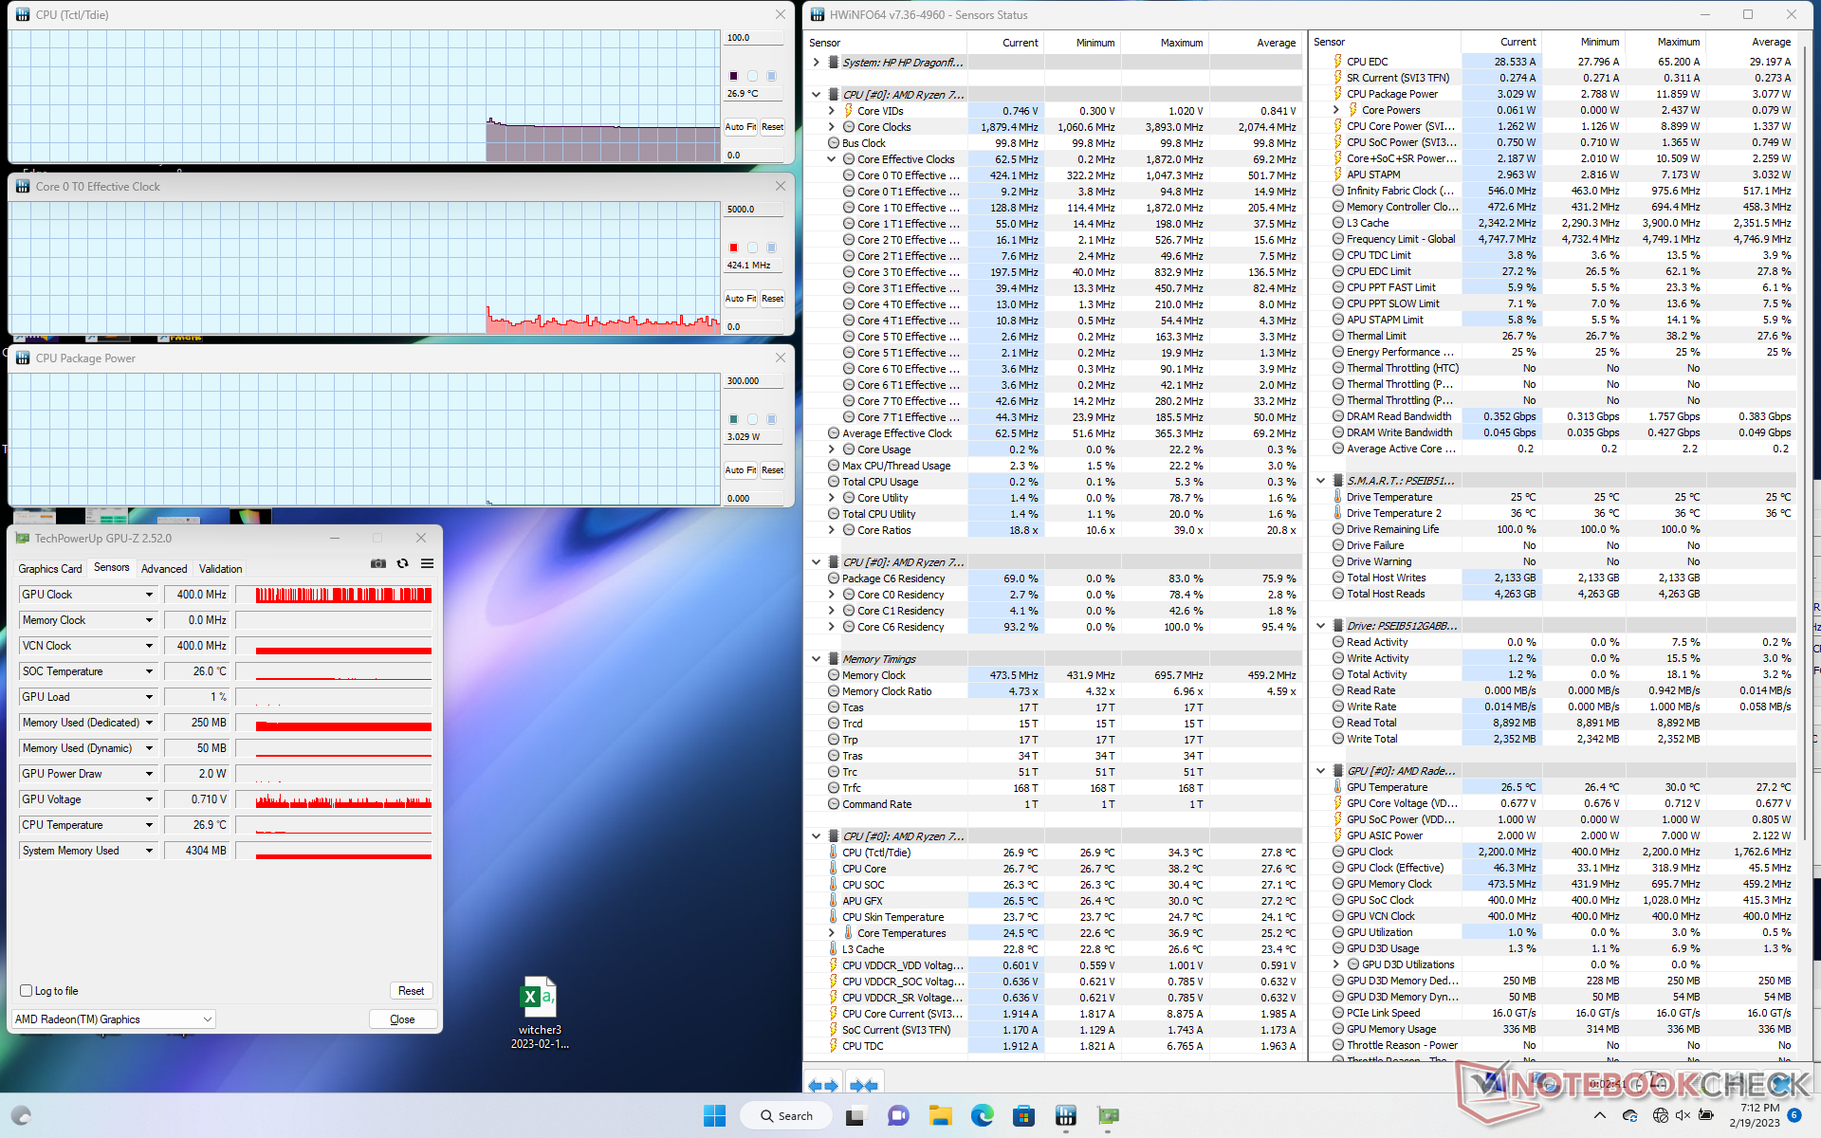This screenshot has width=1821, height=1138.
Task: Expand System HP Dragonfly section
Action: tap(816, 63)
